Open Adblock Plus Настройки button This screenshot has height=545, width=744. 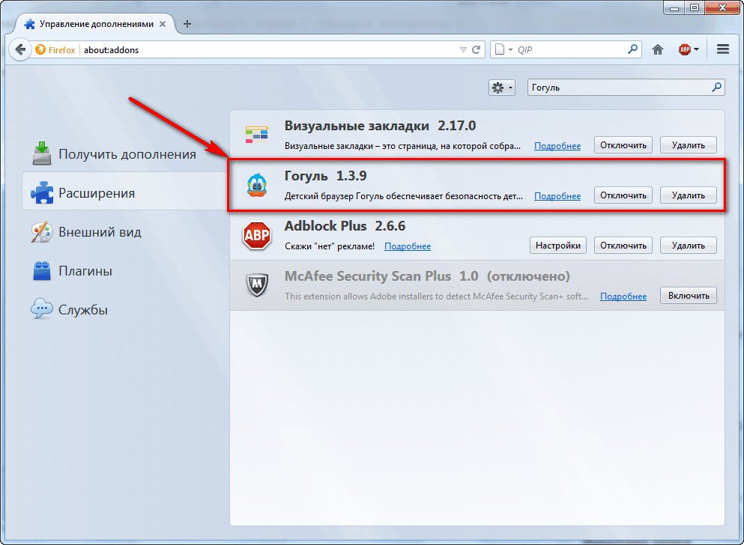point(558,246)
